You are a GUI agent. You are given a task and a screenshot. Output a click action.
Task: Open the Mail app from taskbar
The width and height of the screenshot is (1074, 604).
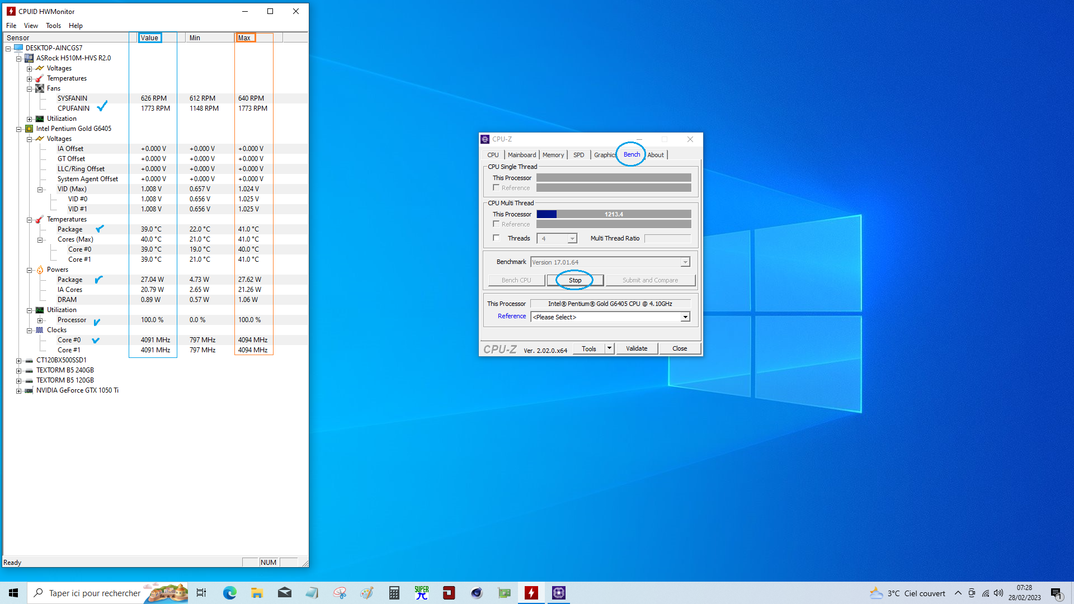click(284, 593)
